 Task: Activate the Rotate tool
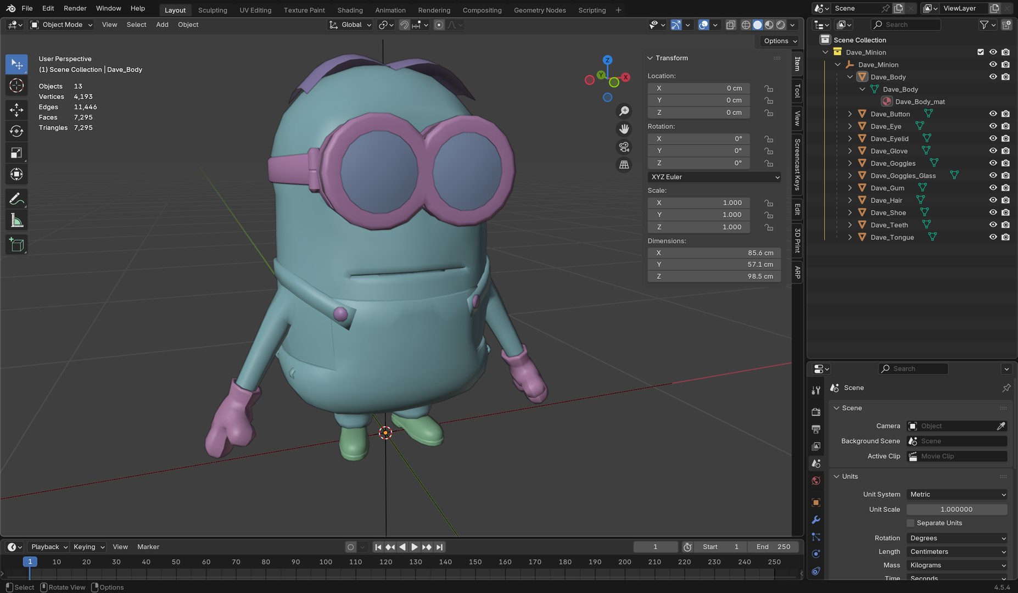tap(16, 131)
